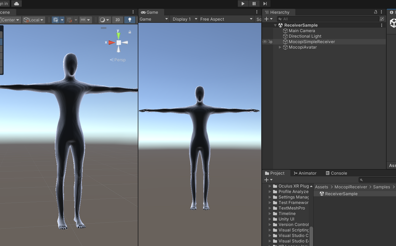Select Main Camera in Hierarchy
Screen dimensions: 396x246
tap(302, 31)
